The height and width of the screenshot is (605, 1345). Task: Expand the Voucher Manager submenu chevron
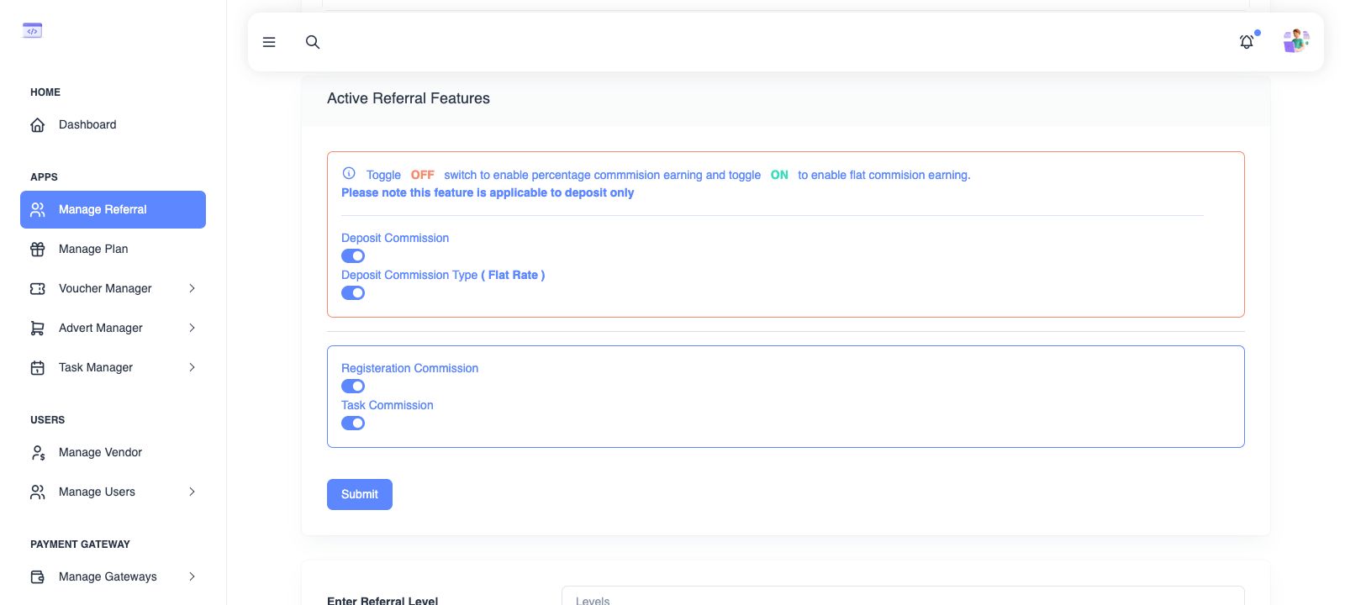tap(192, 289)
